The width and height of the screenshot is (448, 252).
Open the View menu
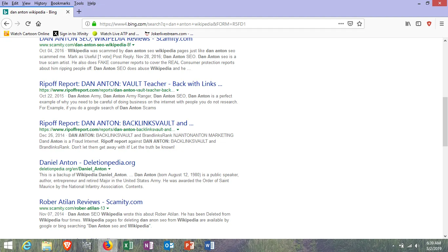click(x=26, y=3)
